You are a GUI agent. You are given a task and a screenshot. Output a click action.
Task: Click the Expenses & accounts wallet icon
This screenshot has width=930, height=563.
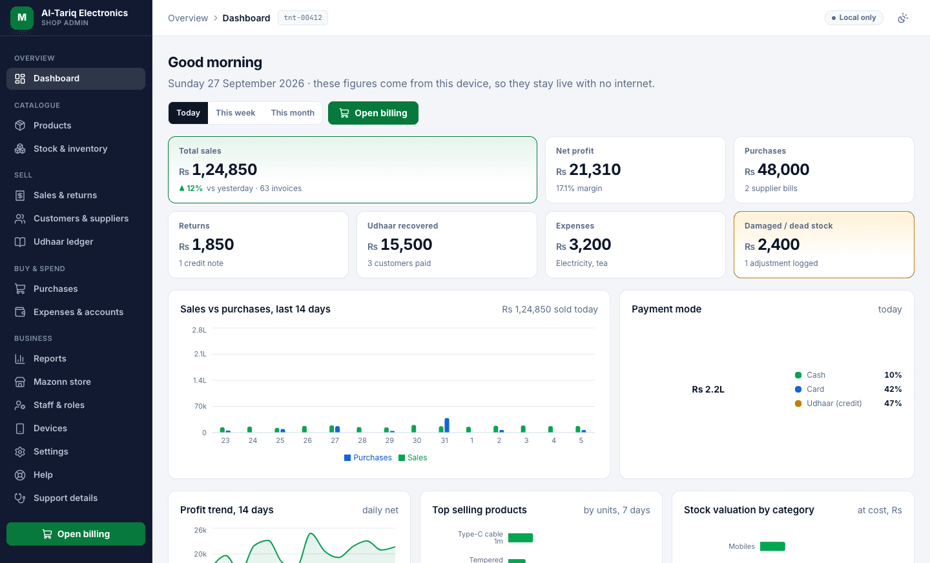20,312
